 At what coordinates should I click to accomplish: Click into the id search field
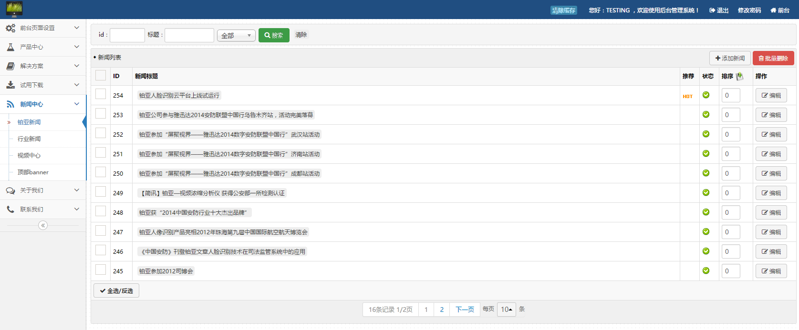pos(127,35)
